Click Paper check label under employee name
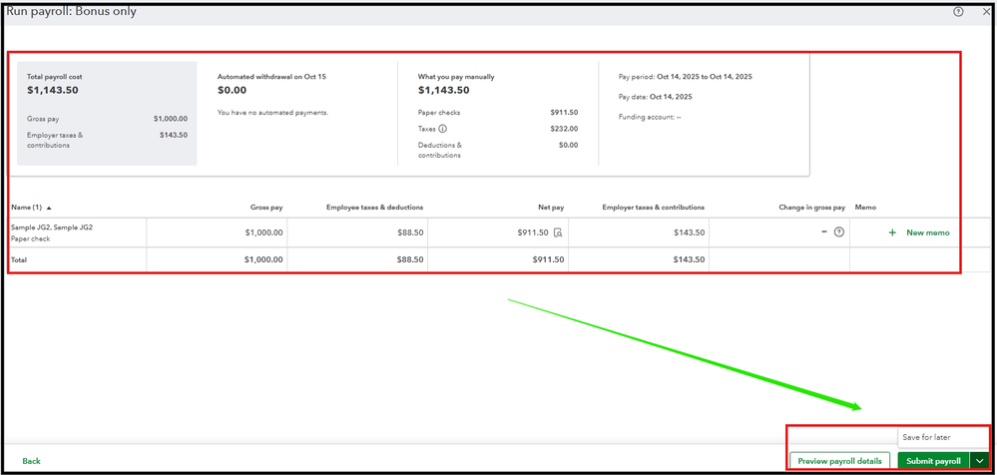 [x=30, y=239]
